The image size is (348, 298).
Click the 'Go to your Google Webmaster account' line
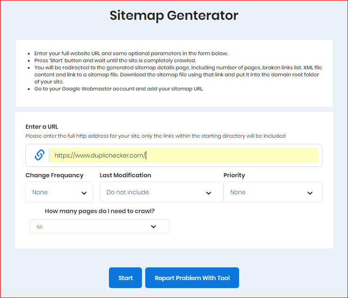point(119,89)
